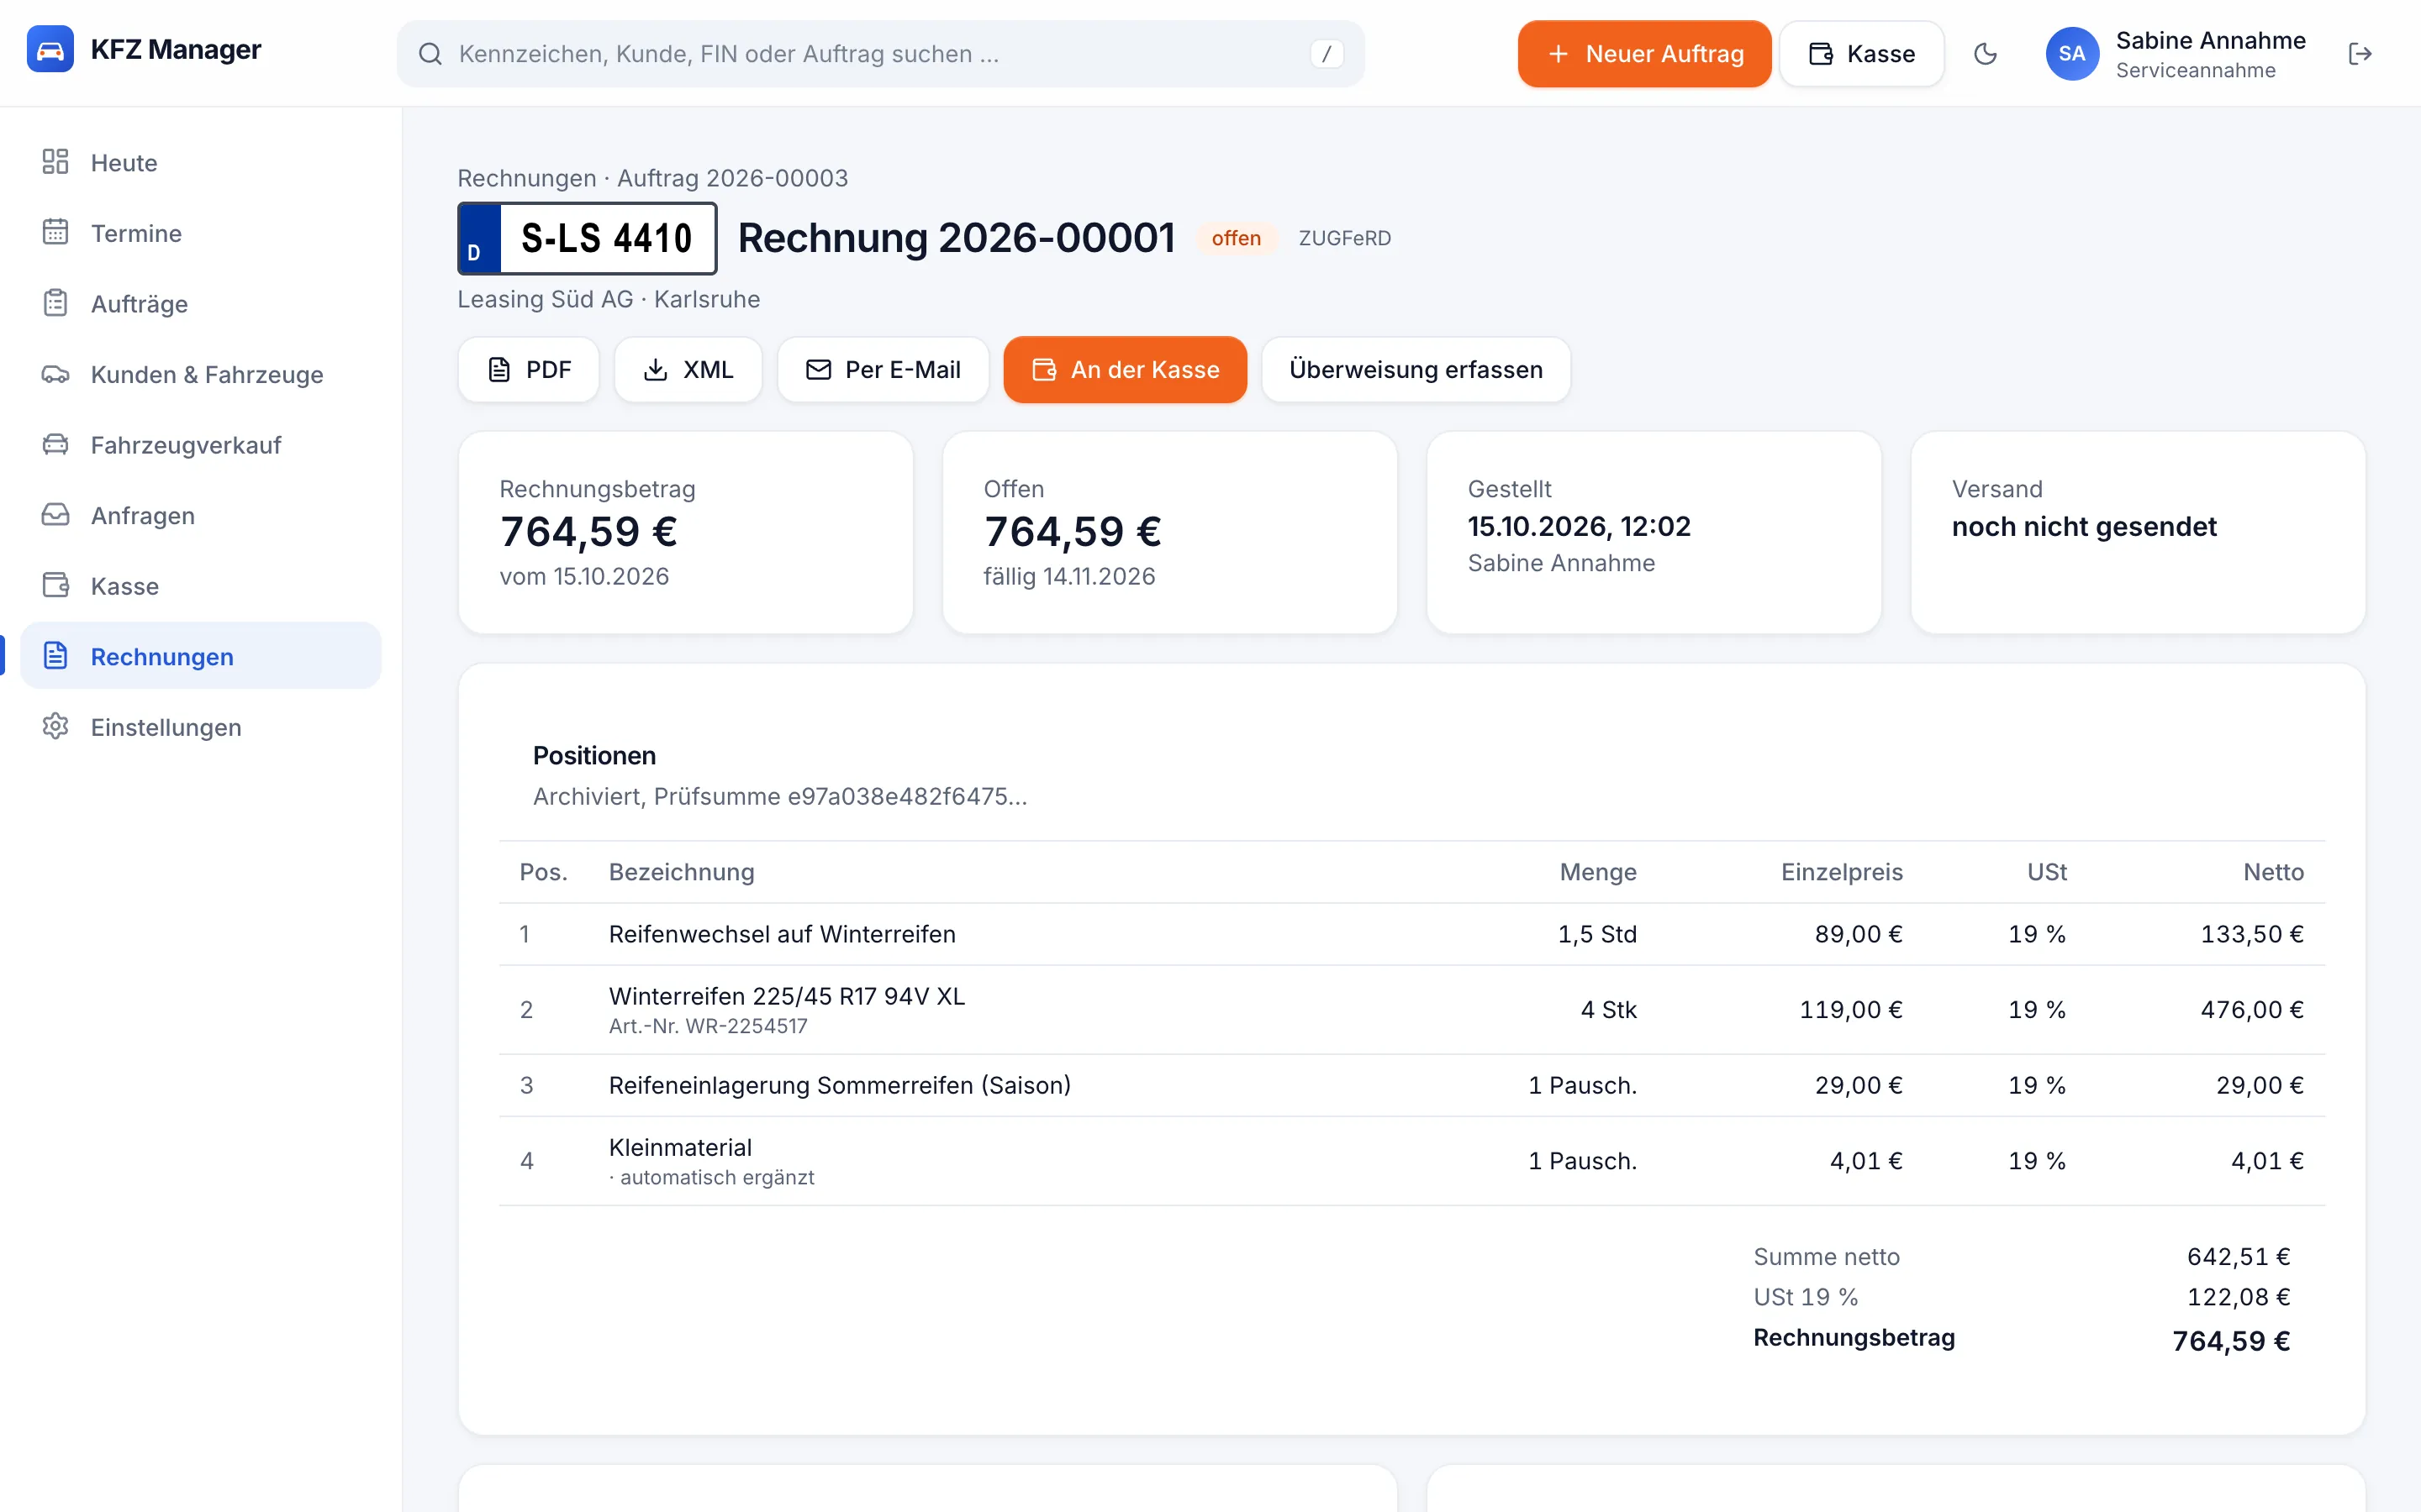Click the Termine calendar icon

[x=55, y=232]
